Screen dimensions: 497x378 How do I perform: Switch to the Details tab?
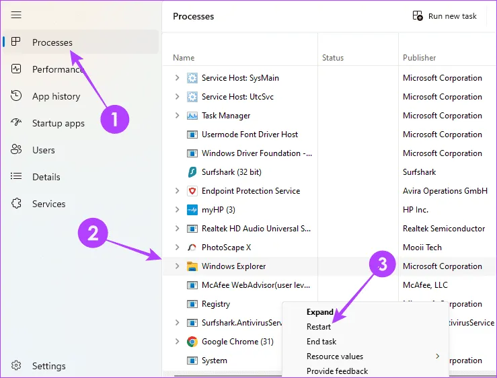(81, 177)
